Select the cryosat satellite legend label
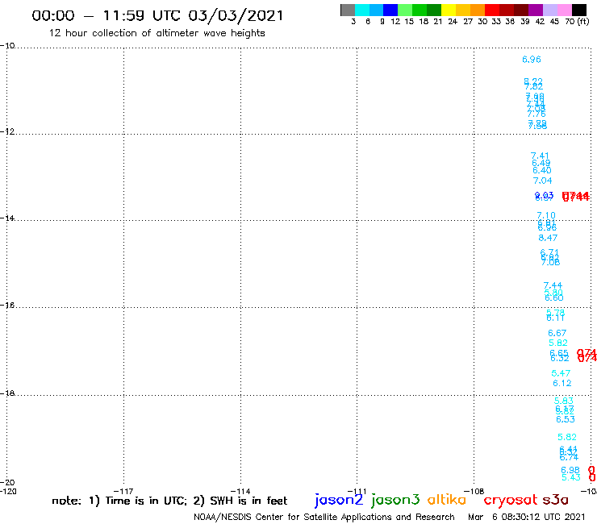This screenshot has height=524, width=597. [510, 500]
